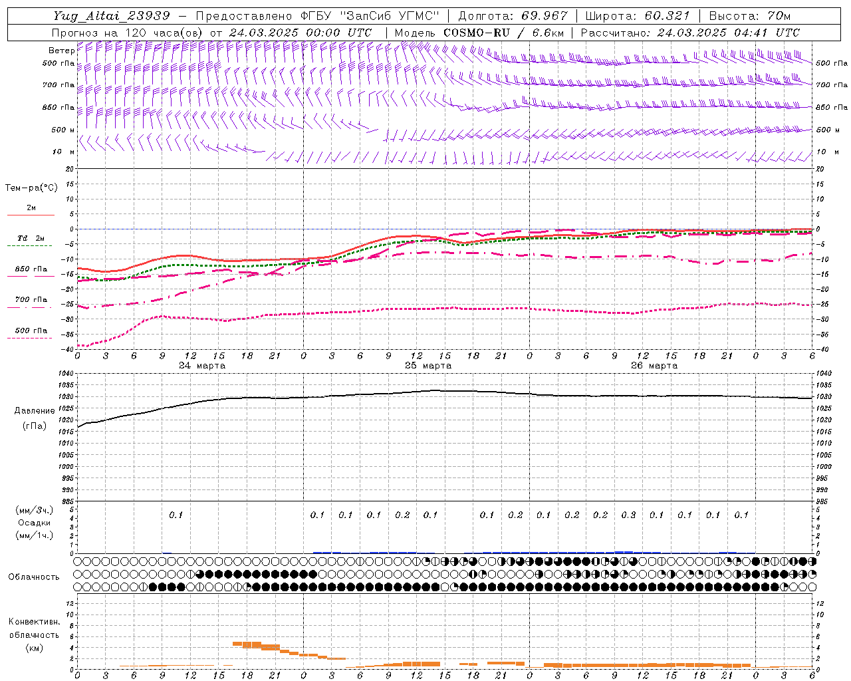The image size is (851, 681).
Task: Select the Модель COSMO-RU / 6.6км text
Action: click(x=480, y=33)
